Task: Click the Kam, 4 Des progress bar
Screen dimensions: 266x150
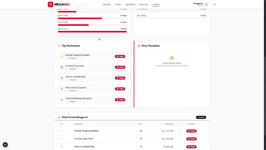Action: click(92, 18)
